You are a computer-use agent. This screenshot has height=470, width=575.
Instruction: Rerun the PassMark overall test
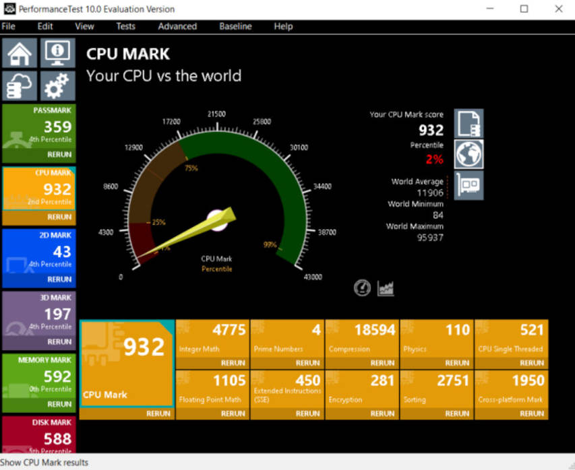coord(59,155)
